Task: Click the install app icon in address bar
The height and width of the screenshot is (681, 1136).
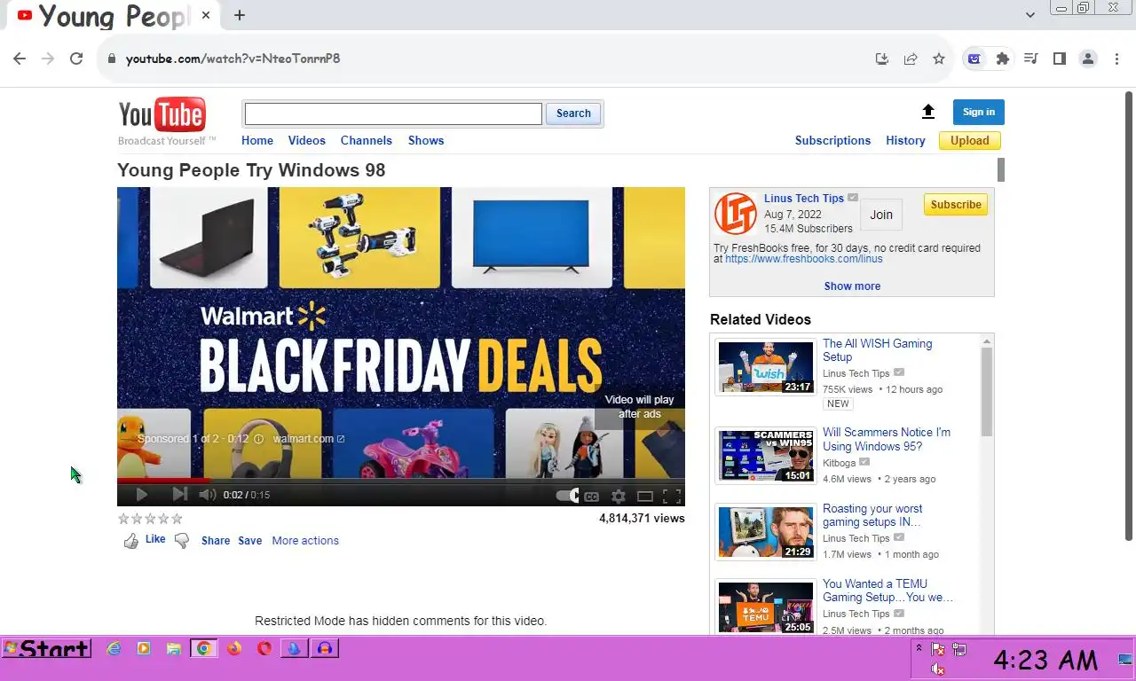Action: [881, 59]
